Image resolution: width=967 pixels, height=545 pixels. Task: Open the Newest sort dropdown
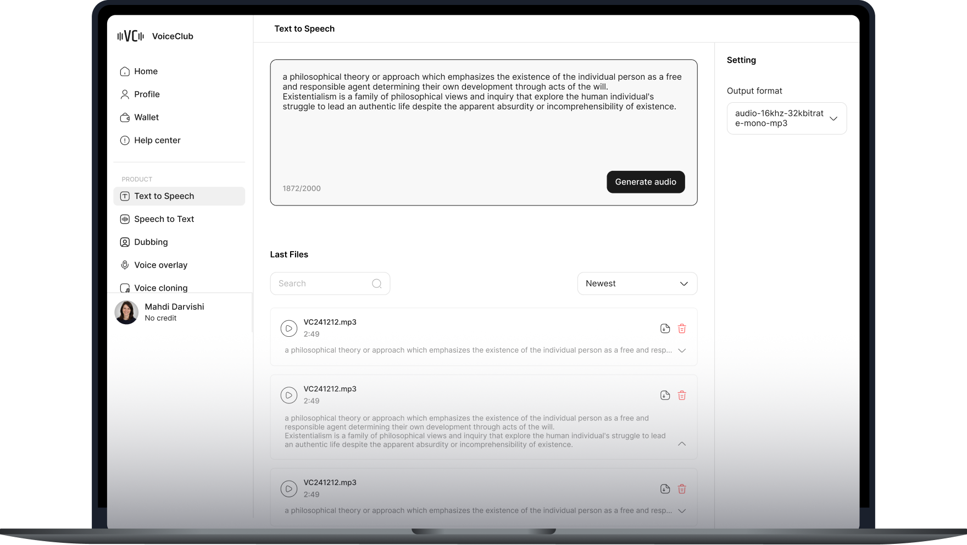pyautogui.click(x=637, y=283)
